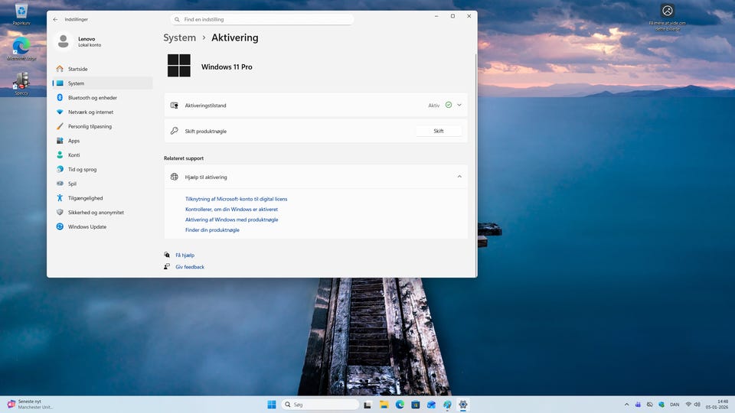
Task: Click the Find en indstilling search box
Action: tap(262, 19)
